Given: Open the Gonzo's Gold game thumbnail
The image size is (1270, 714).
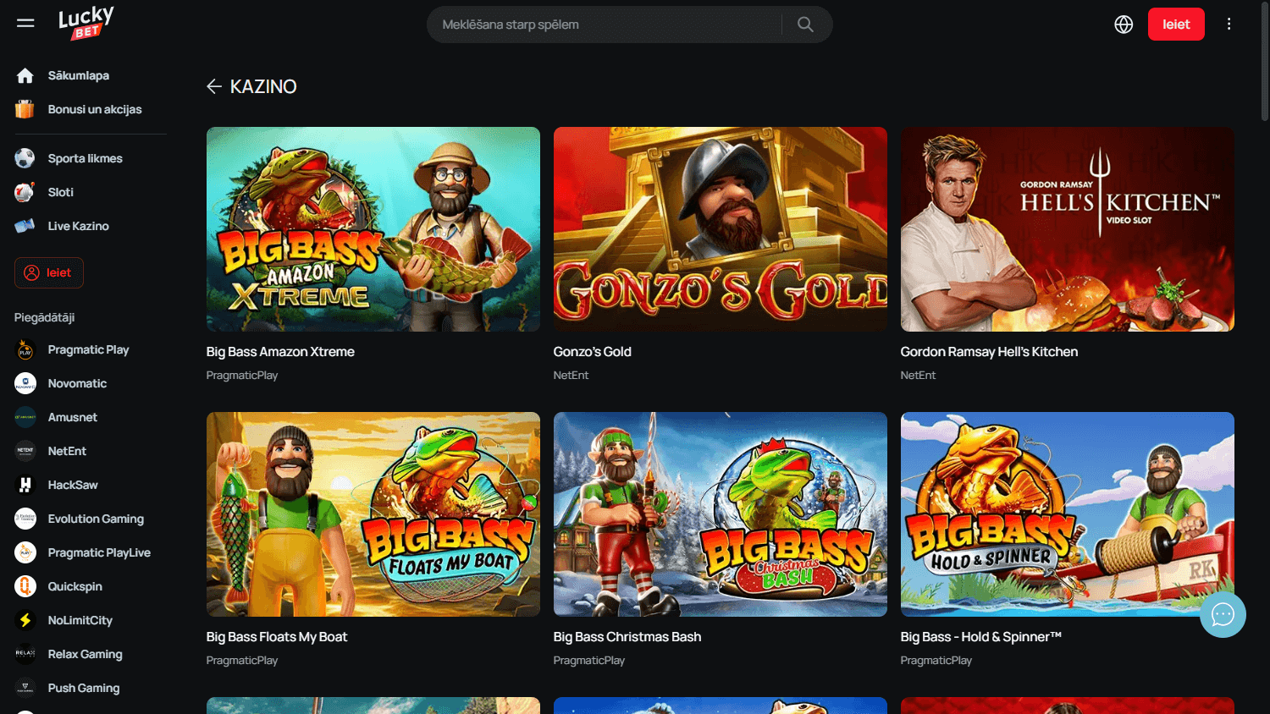Looking at the screenshot, I should coord(719,229).
